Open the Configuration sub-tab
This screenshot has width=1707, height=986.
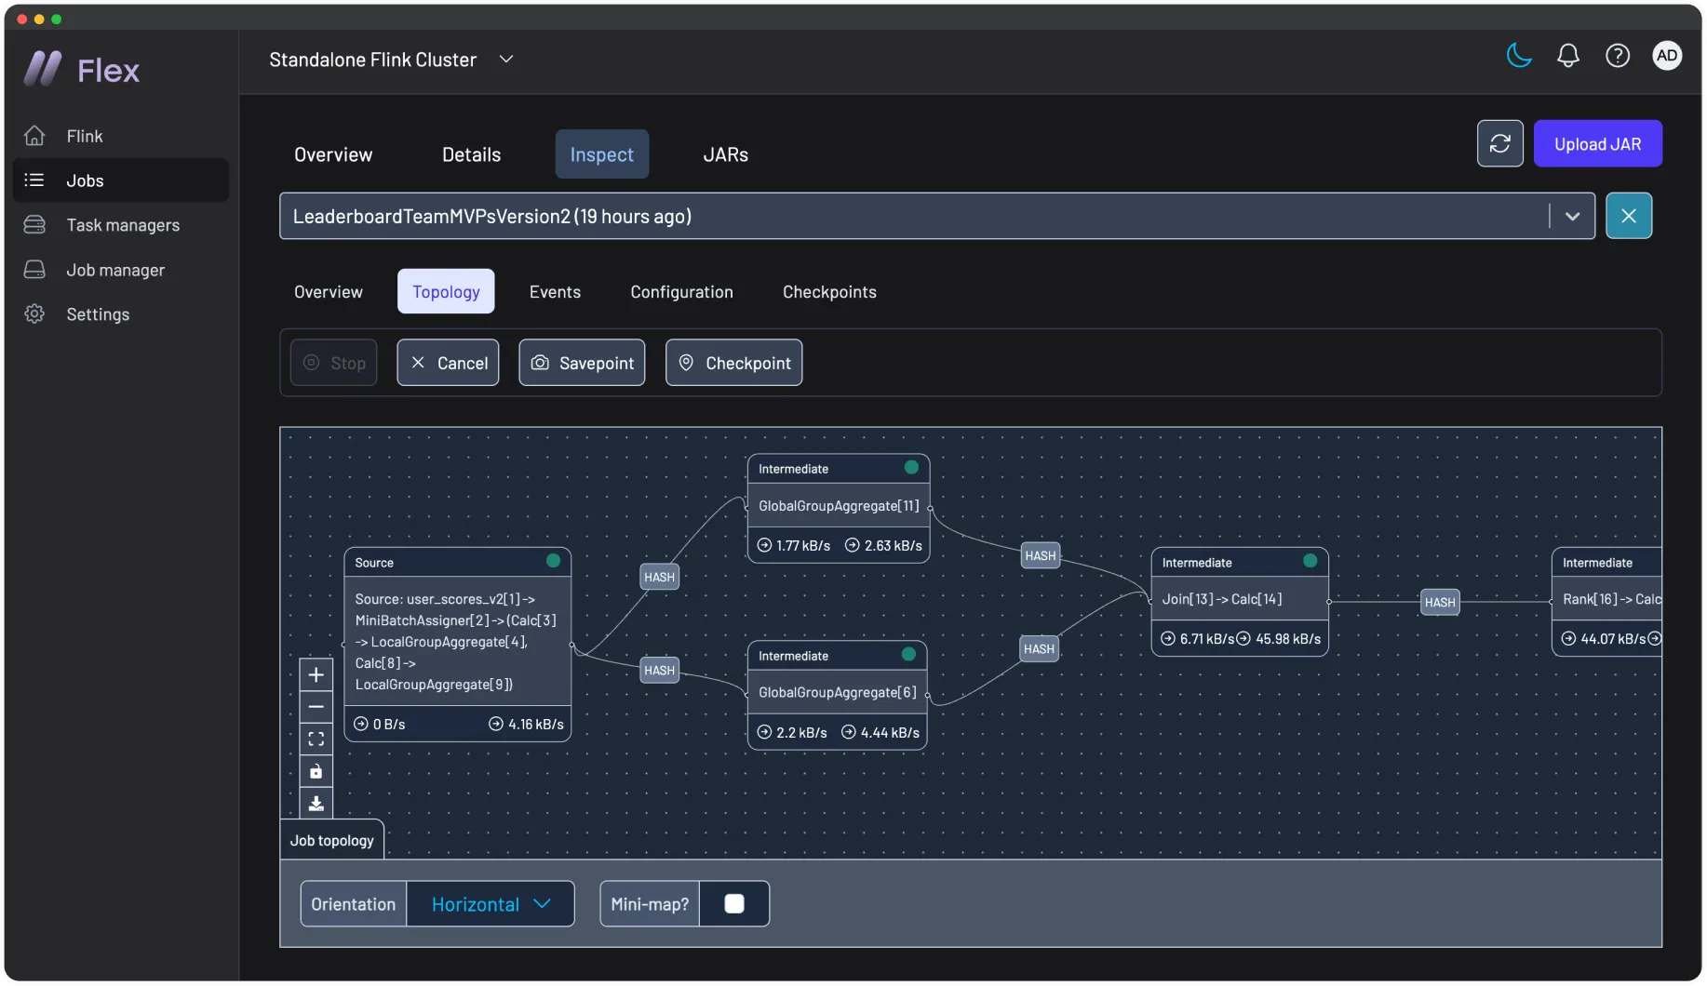(x=681, y=291)
